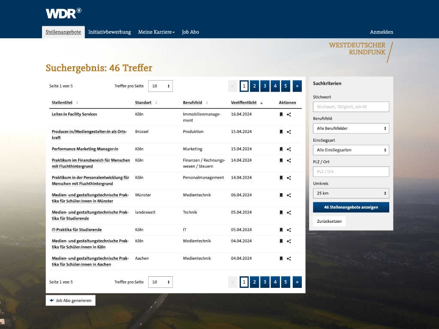Image resolution: width=439 pixels, height=329 pixels.
Task: Go to results page 3
Action: pyautogui.click(x=265, y=86)
